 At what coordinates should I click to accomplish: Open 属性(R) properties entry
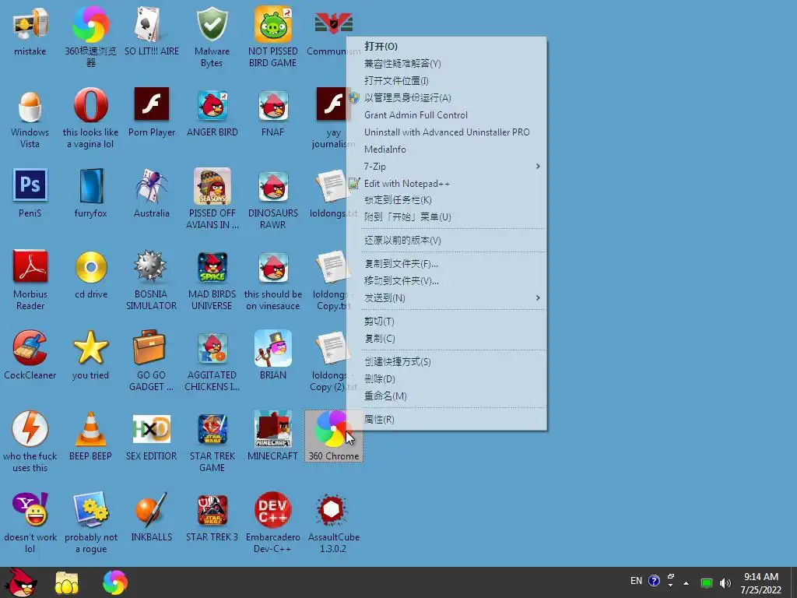click(446, 420)
